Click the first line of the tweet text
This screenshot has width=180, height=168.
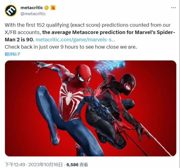point(87,25)
